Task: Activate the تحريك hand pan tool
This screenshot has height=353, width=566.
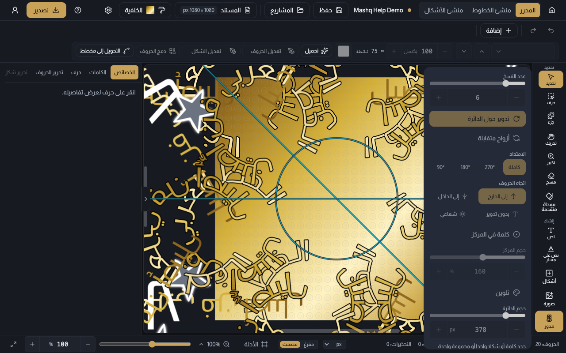Action: (x=551, y=139)
